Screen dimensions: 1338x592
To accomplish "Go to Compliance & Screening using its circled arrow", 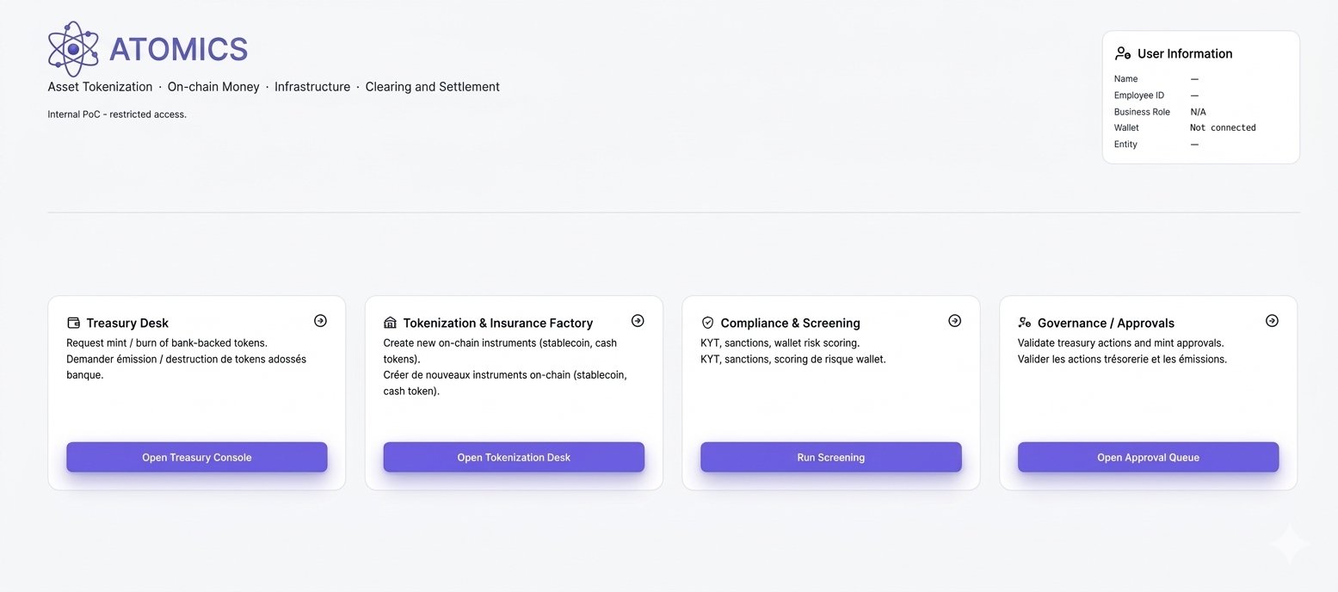I will pyautogui.click(x=954, y=321).
